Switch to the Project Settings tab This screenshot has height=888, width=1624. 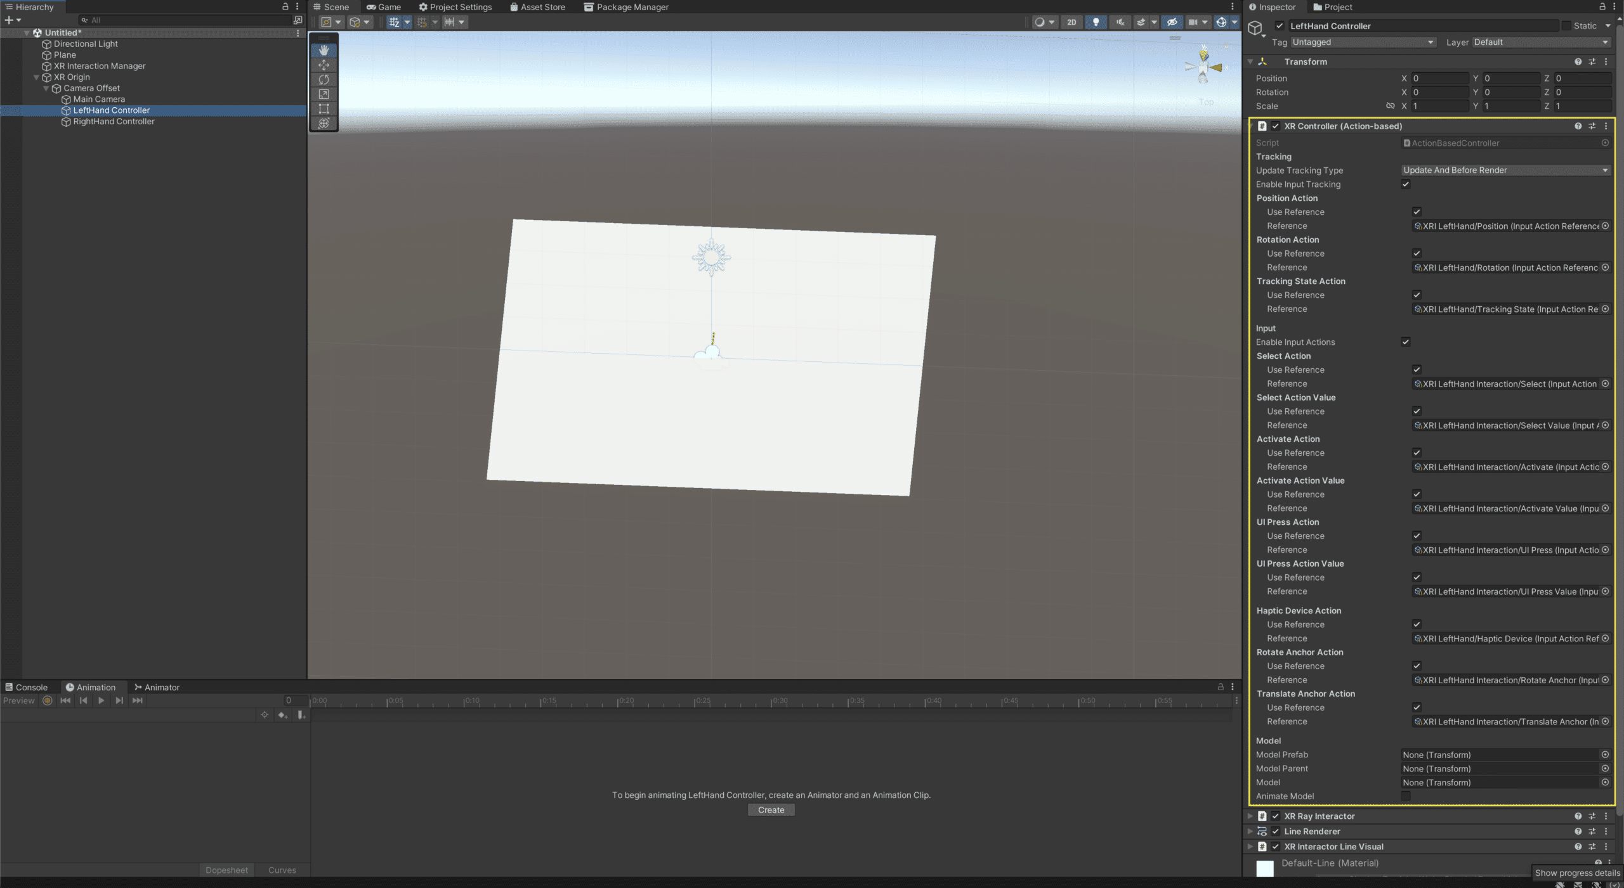455,7
